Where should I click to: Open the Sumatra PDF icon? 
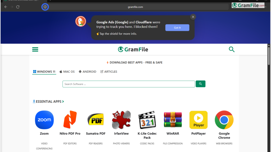96,119
